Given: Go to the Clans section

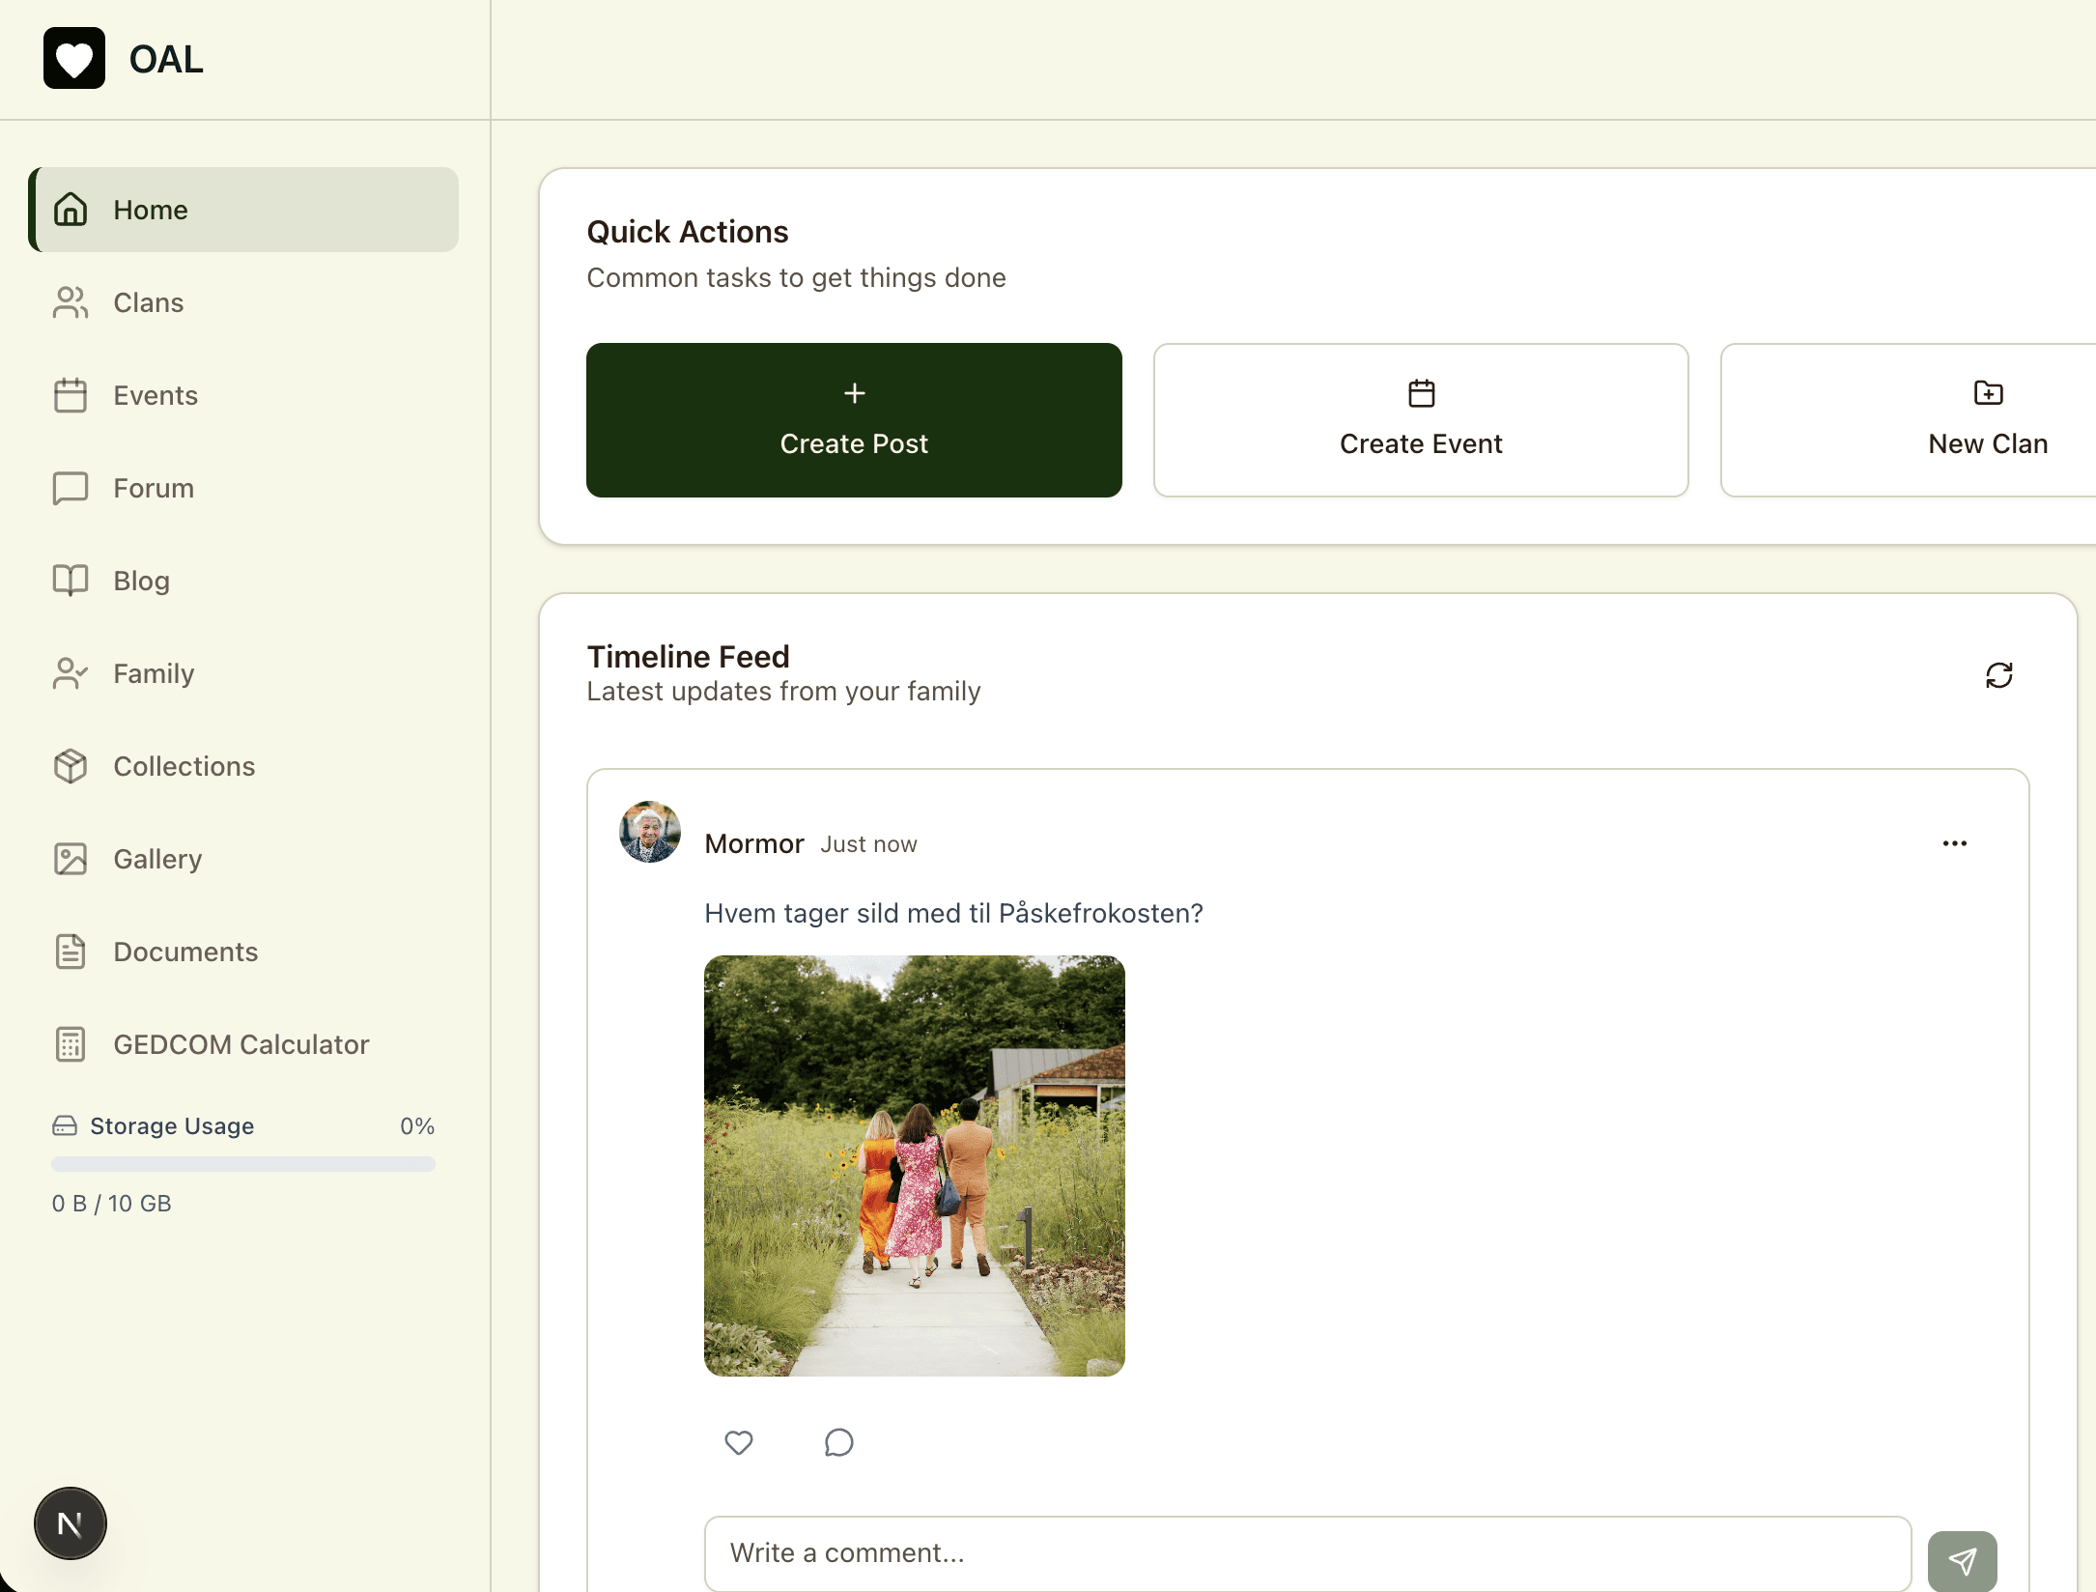Looking at the screenshot, I should [148, 302].
